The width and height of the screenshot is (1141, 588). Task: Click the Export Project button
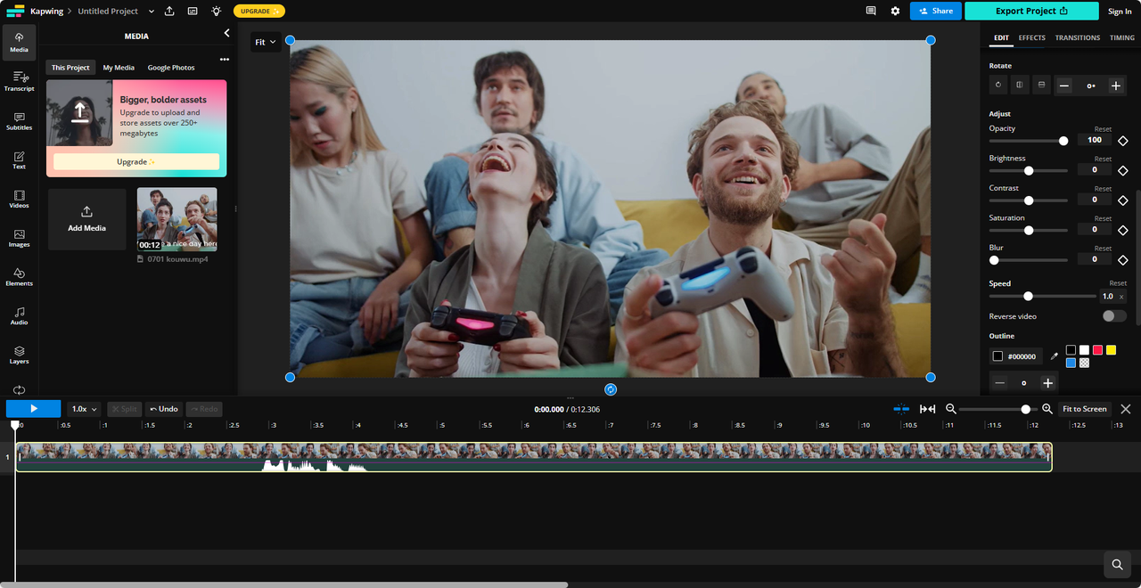point(1031,11)
